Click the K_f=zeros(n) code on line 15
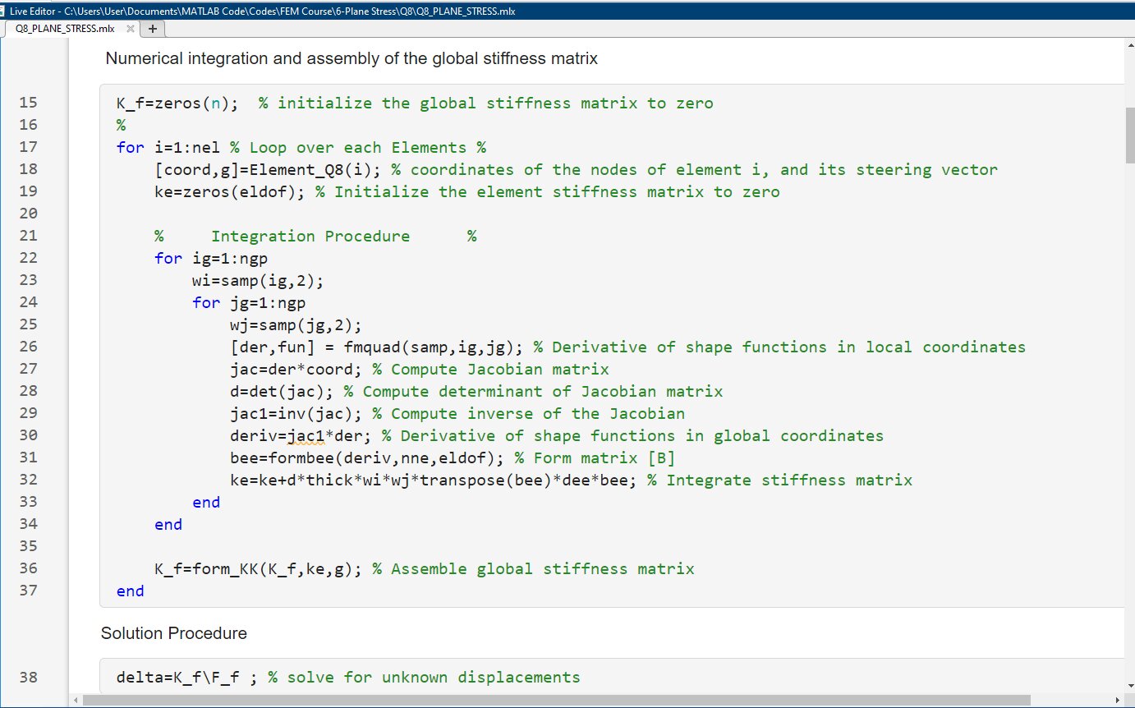 tap(177, 103)
